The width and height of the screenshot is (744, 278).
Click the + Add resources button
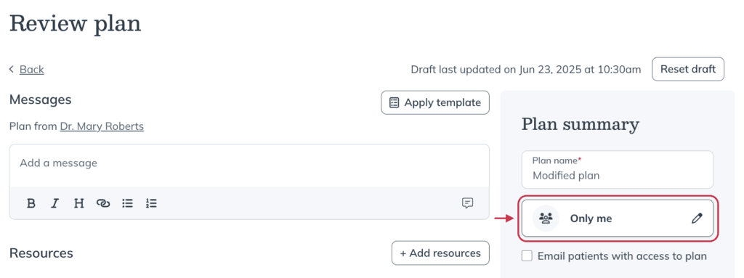(x=440, y=253)
